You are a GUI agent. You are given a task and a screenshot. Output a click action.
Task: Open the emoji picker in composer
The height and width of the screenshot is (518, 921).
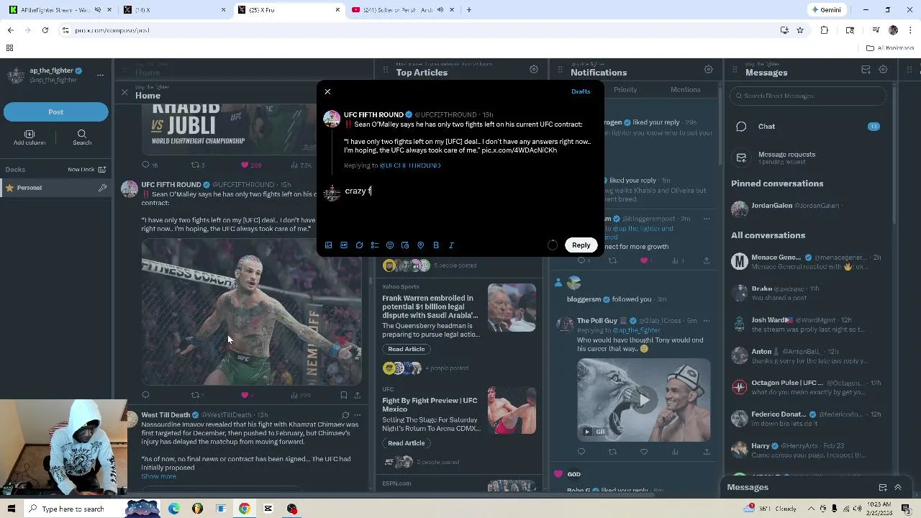pyautogui.click(x=390, y=245)
